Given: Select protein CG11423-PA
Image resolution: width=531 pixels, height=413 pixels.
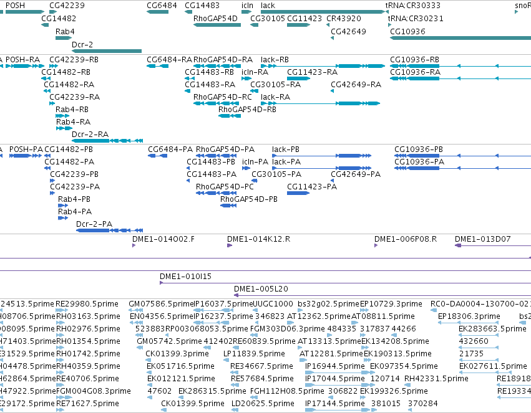Looking at the screenshot, I should coord(298,193).
